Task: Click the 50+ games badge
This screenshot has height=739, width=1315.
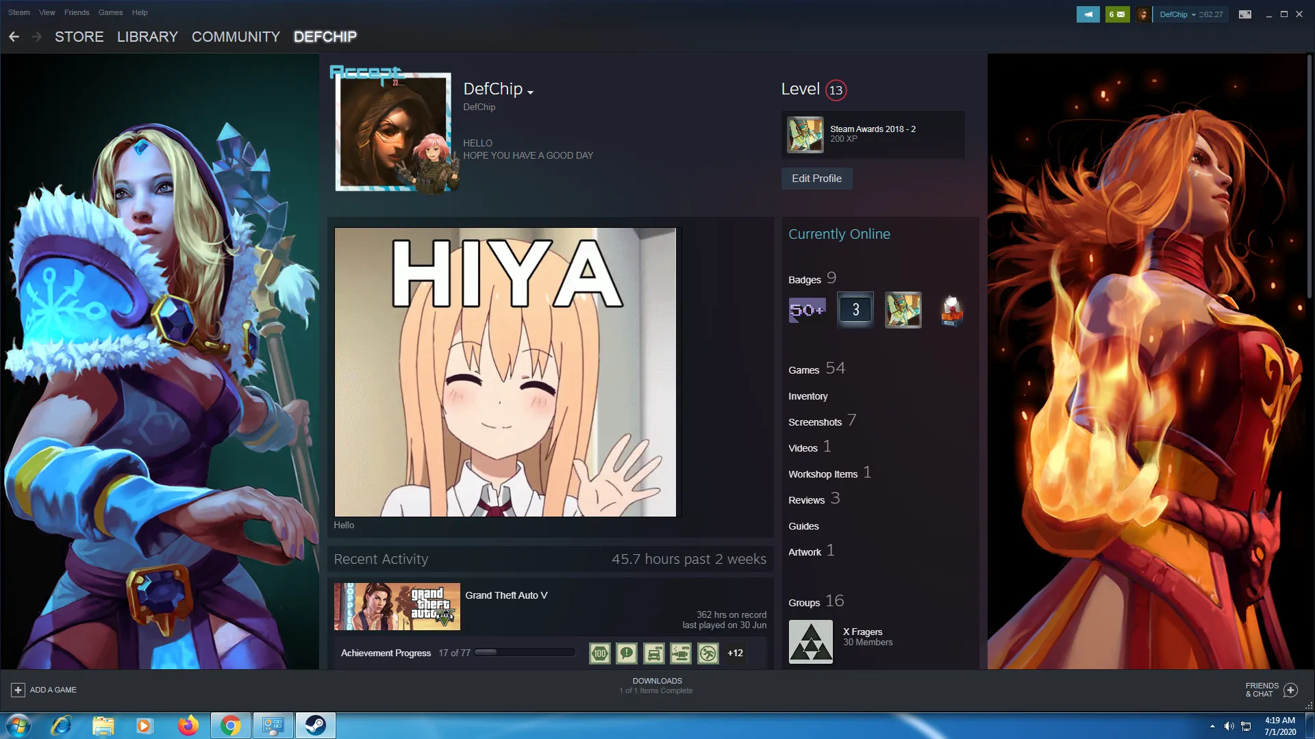Action: point(807,310)
